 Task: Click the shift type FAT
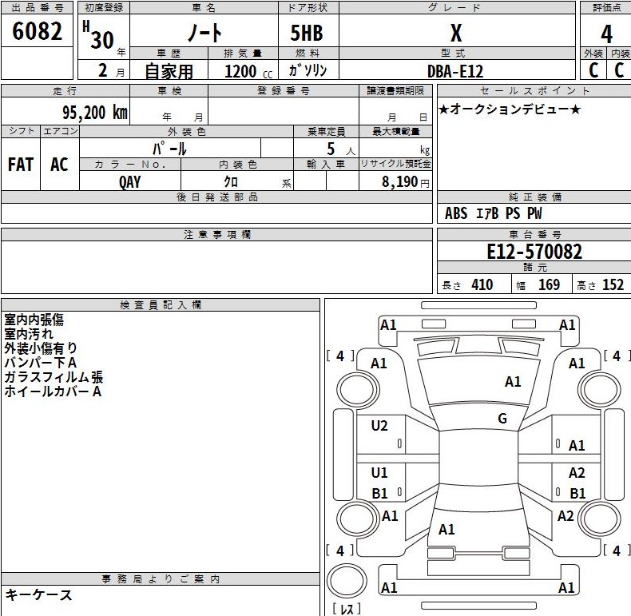pyautogui.click(x=21, y=165)
